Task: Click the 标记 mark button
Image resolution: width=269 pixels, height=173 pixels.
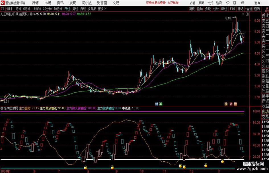Action: tap(240, 9)
